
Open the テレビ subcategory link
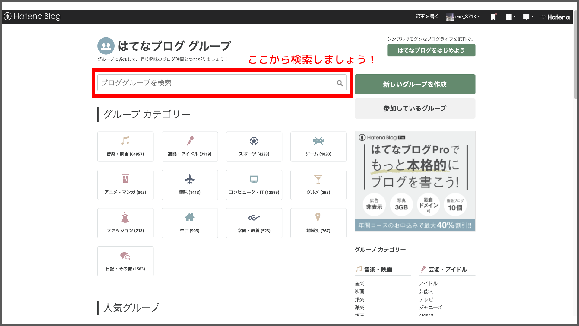coord(426,299)
